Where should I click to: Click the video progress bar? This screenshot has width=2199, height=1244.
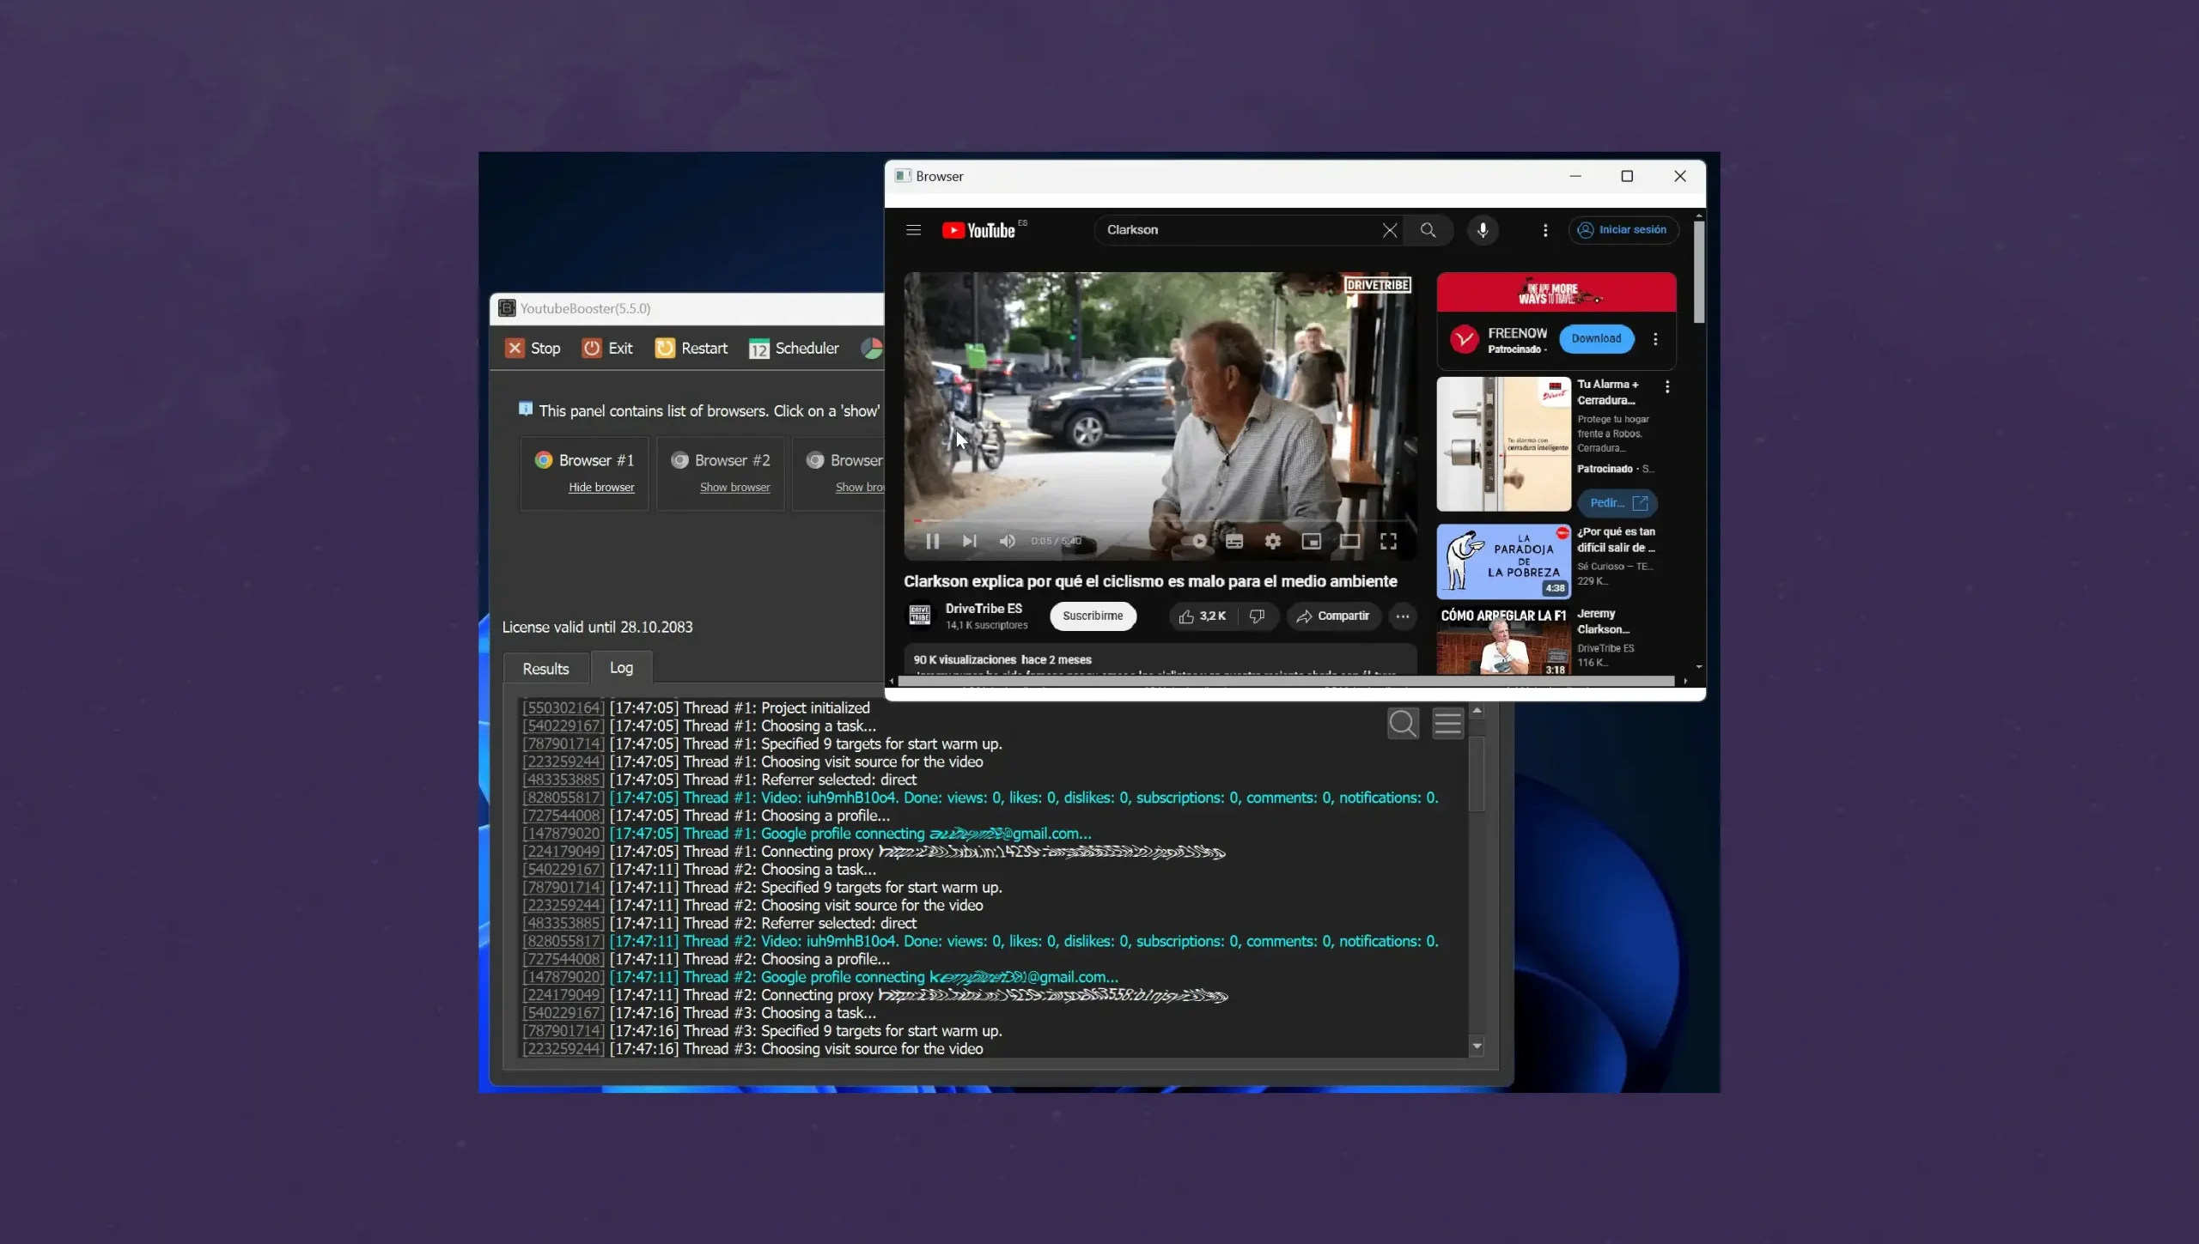[x=1160, y=520]
